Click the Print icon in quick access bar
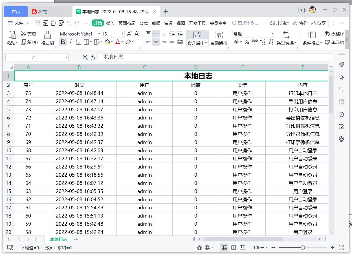 click(x=53, y=23)
